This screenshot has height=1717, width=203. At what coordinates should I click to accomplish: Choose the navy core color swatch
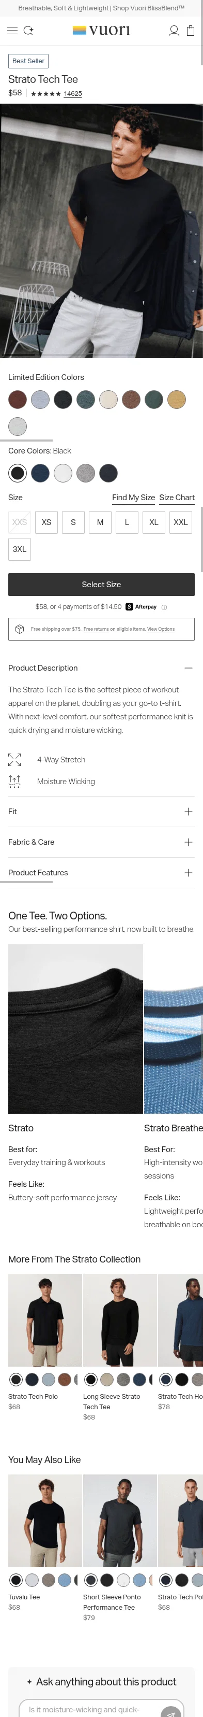40,473
